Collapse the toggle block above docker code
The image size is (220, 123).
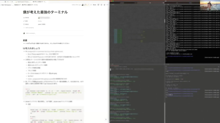[26, 104]
